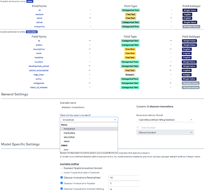
Task: Expand the Choose Context dropdown
Action: click(165, 132)
